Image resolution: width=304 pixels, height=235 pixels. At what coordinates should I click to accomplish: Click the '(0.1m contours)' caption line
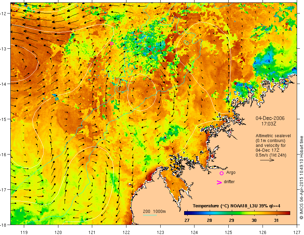(270, 141)
